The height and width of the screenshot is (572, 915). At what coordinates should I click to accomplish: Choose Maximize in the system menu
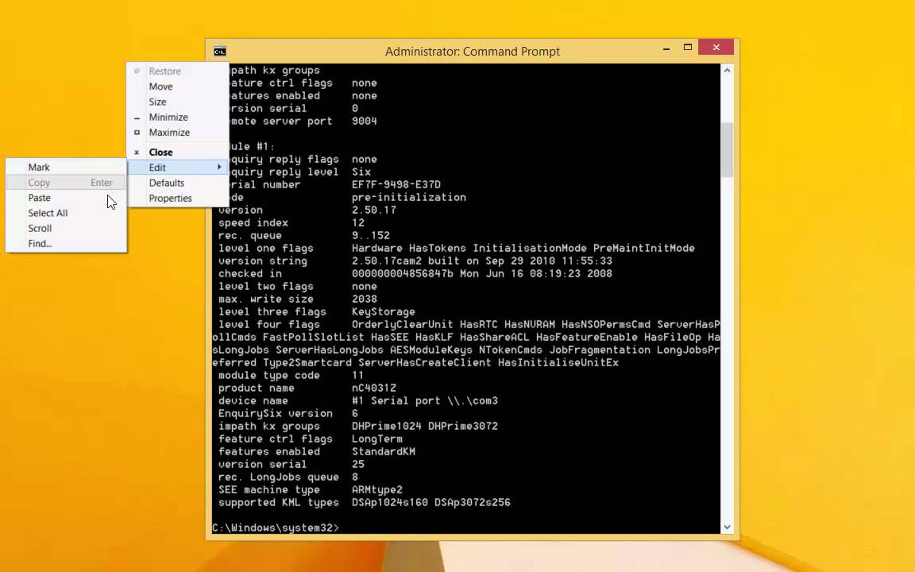click(178, 133)
